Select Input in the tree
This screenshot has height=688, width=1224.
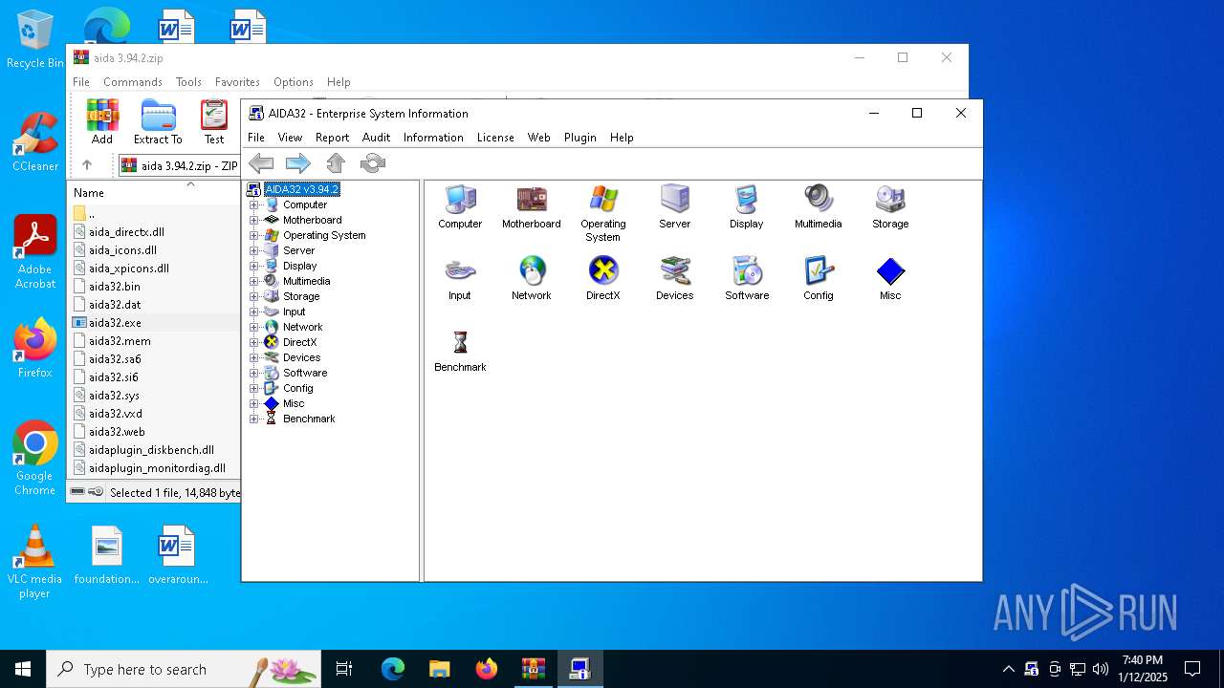coord(294,312)
